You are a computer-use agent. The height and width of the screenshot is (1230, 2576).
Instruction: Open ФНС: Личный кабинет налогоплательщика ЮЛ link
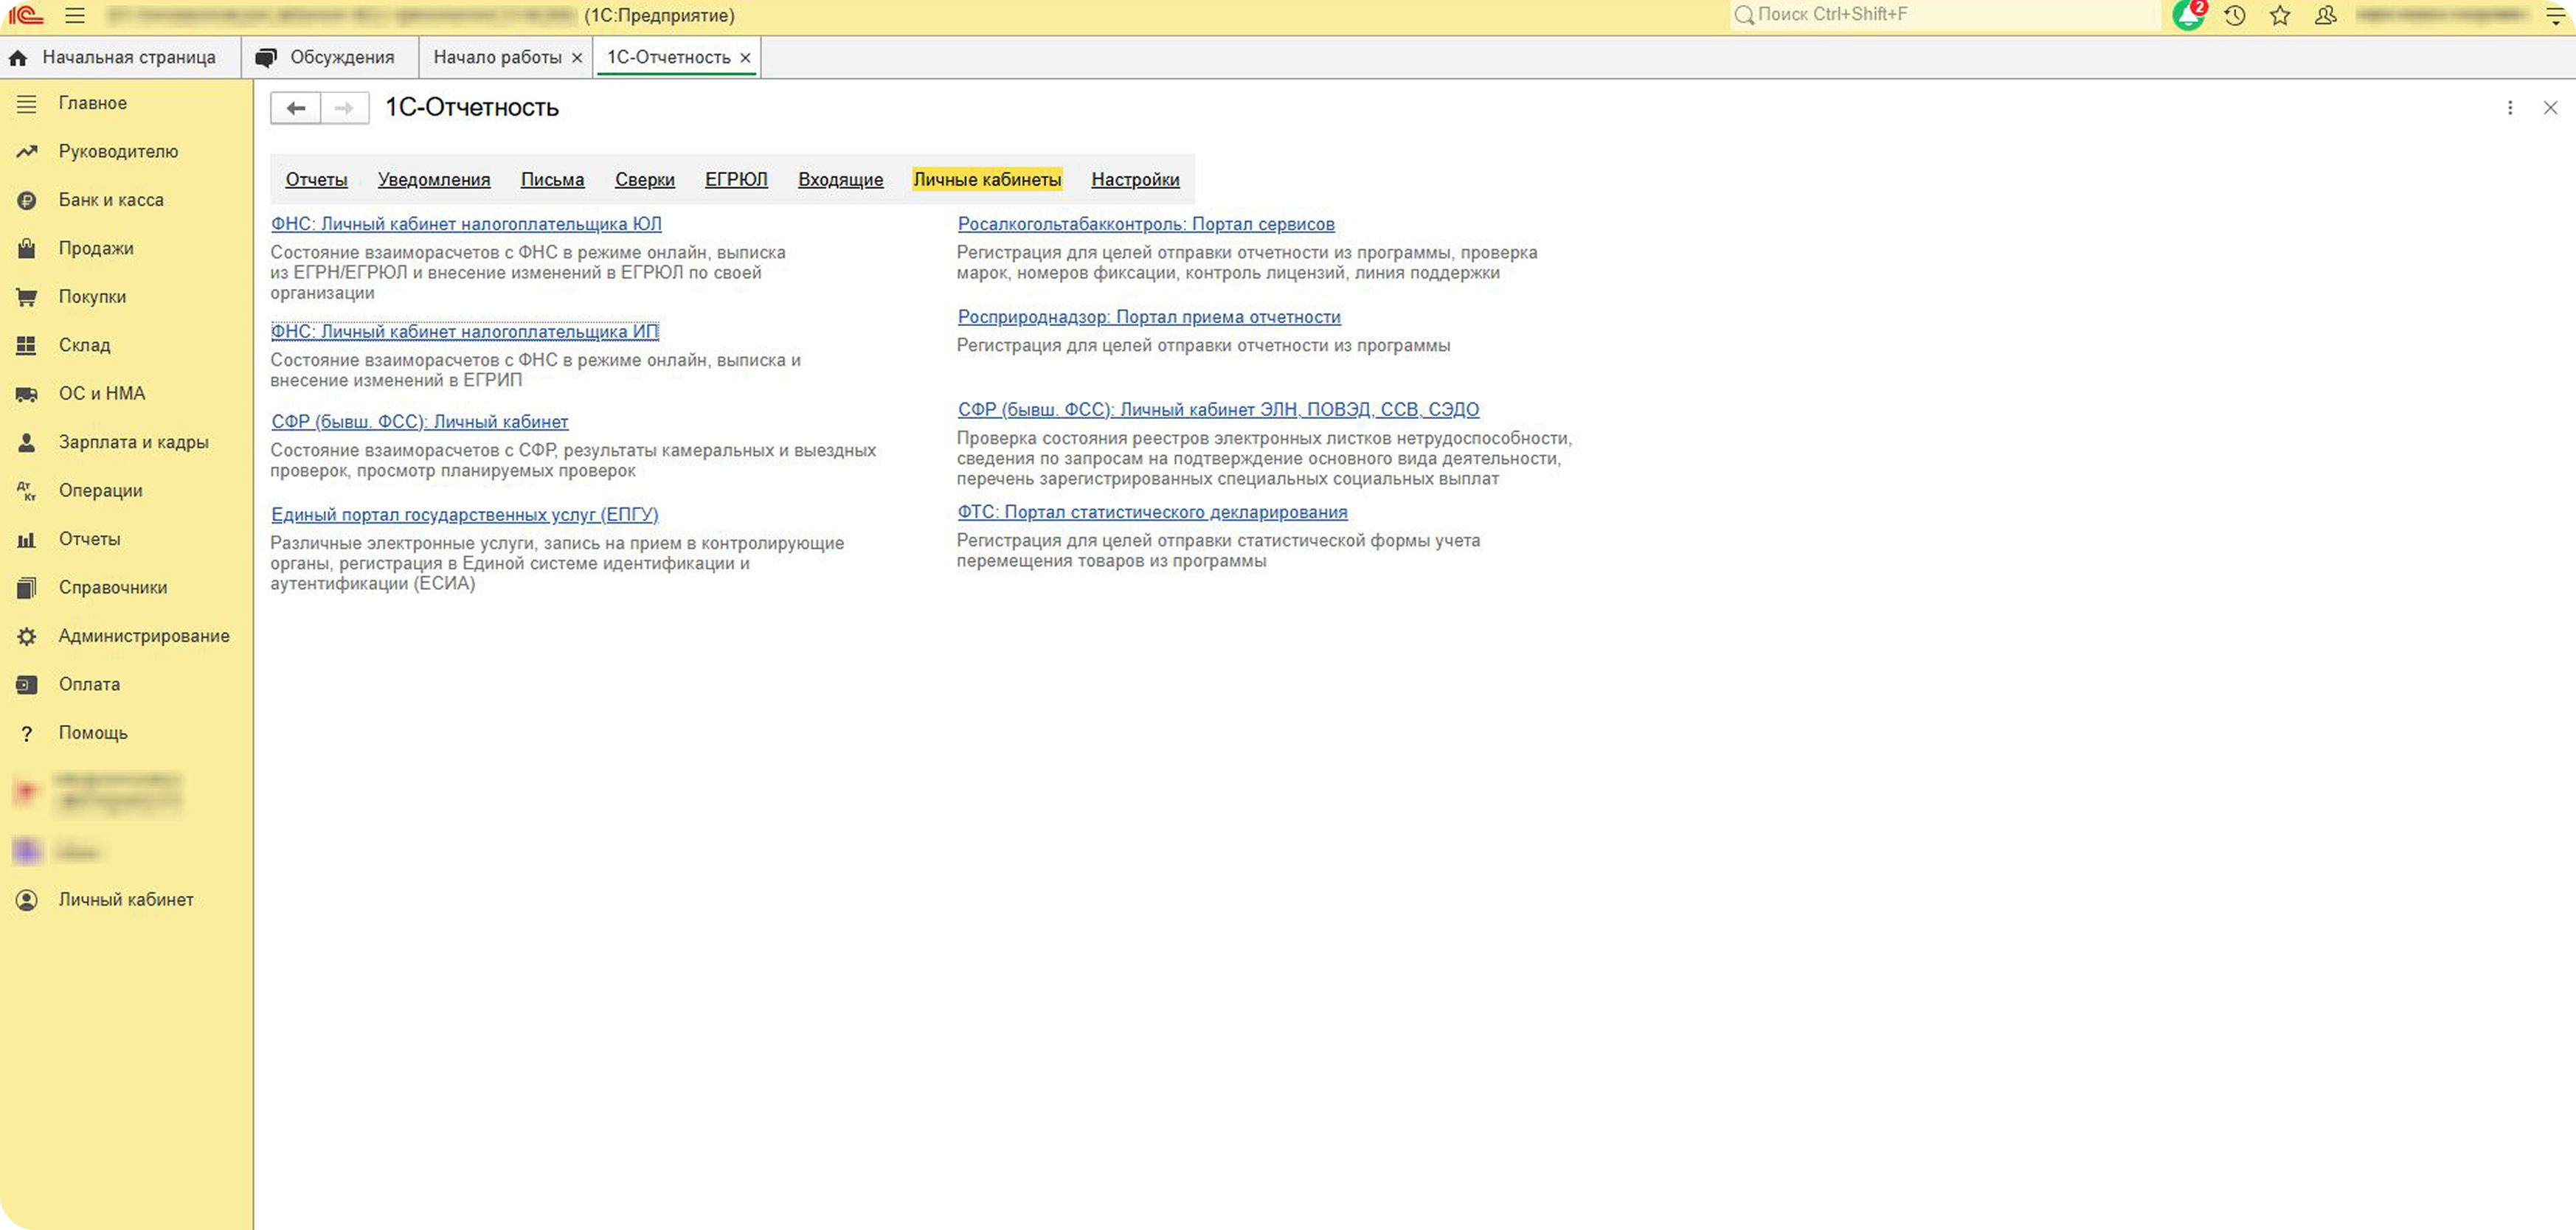point(466,224)
